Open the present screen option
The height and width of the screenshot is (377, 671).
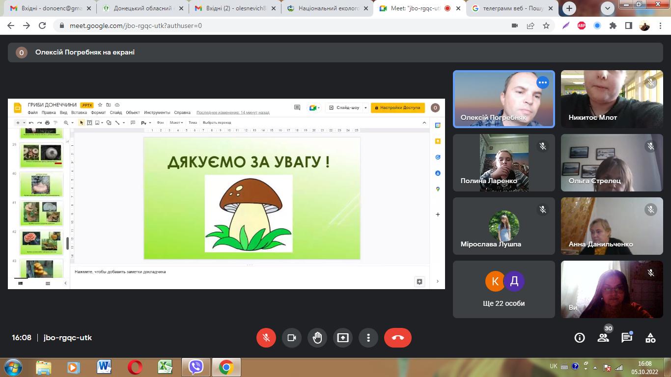343,338
